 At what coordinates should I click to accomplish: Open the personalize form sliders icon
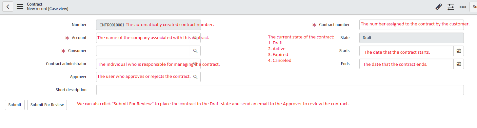451,7
